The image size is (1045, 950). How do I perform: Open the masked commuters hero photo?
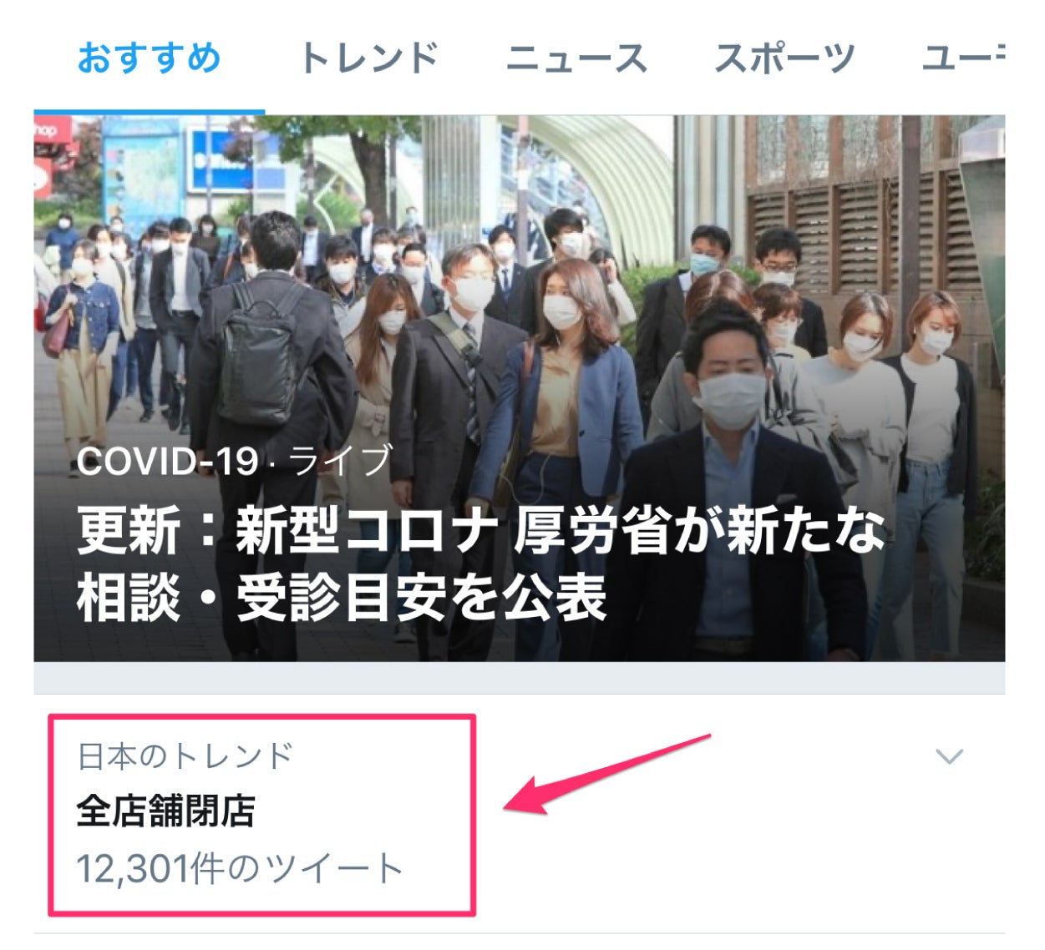pos(519,388)
